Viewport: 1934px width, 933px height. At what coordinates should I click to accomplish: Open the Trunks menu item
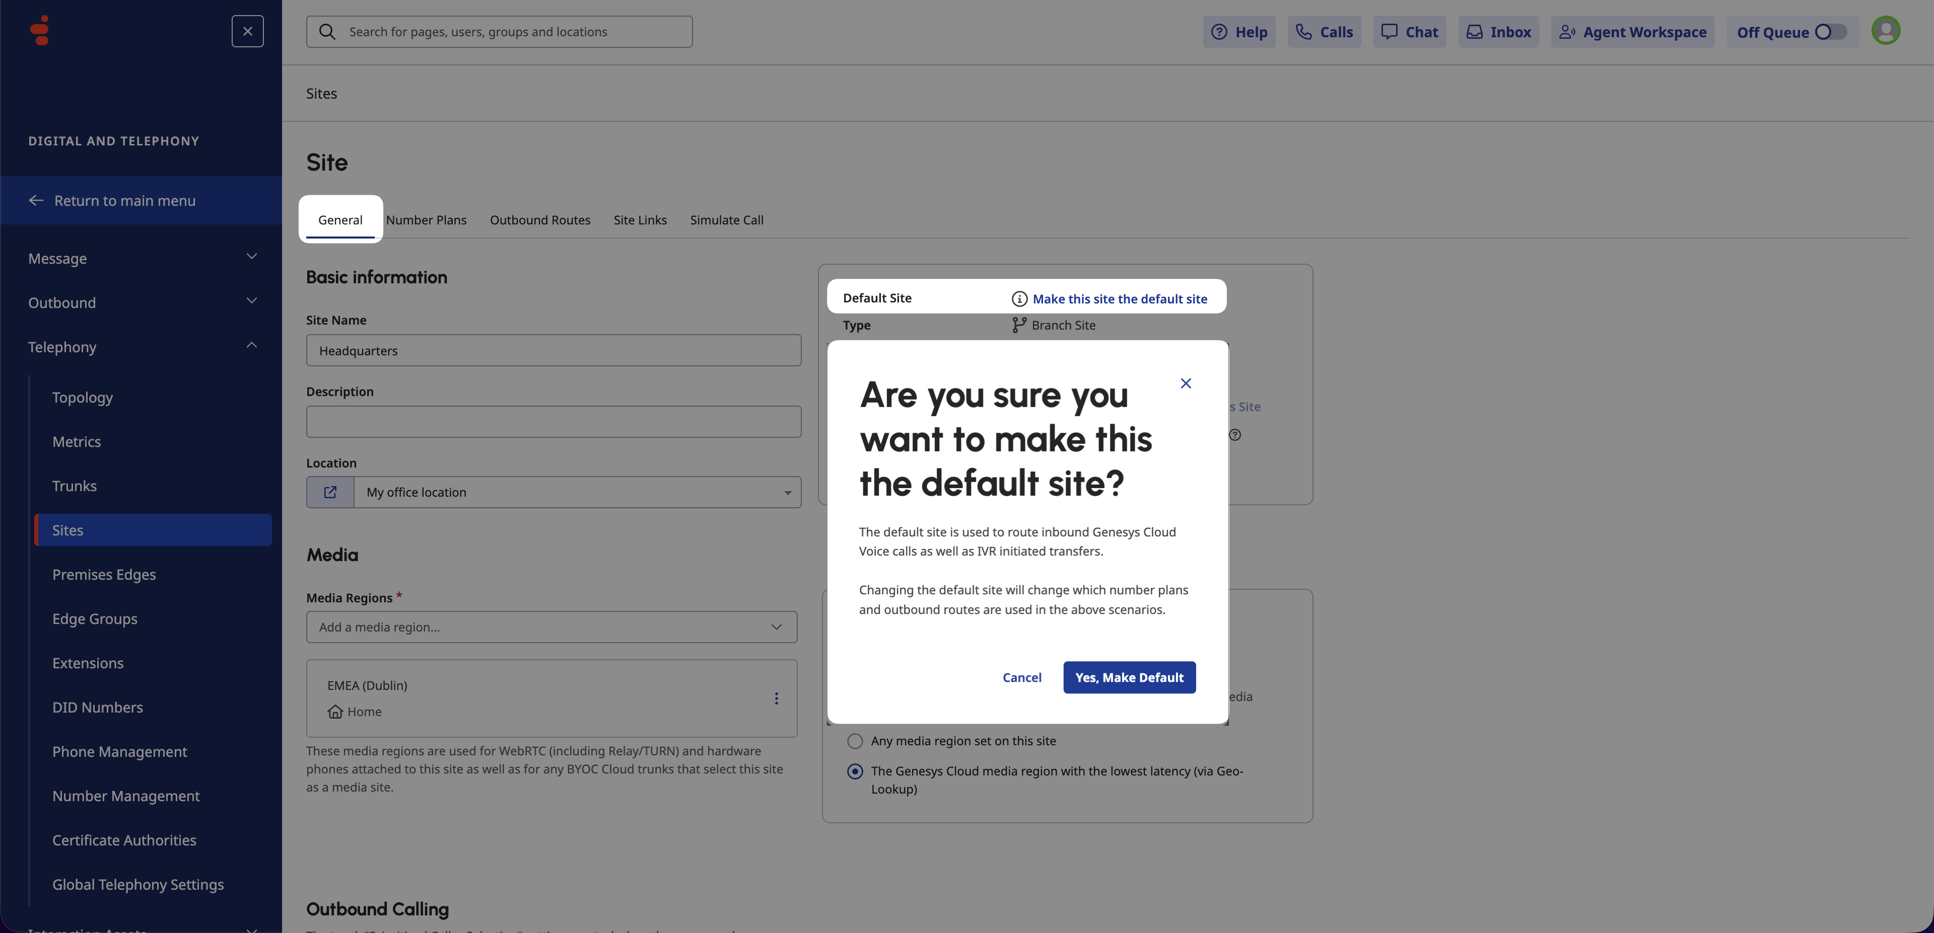[75, 486]
